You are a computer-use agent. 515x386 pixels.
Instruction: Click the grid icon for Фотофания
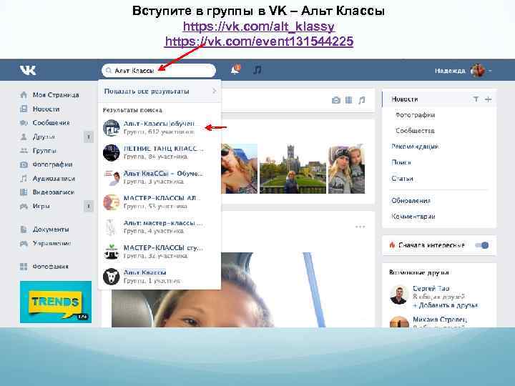coord(24,267)
